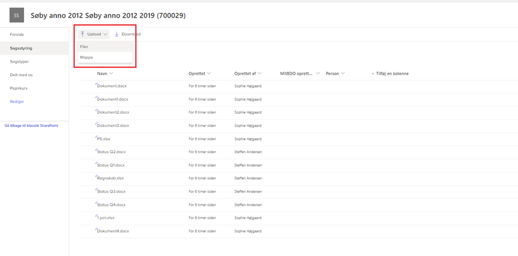
Task: Open Delt med os page
Action: tap(21, 75)
